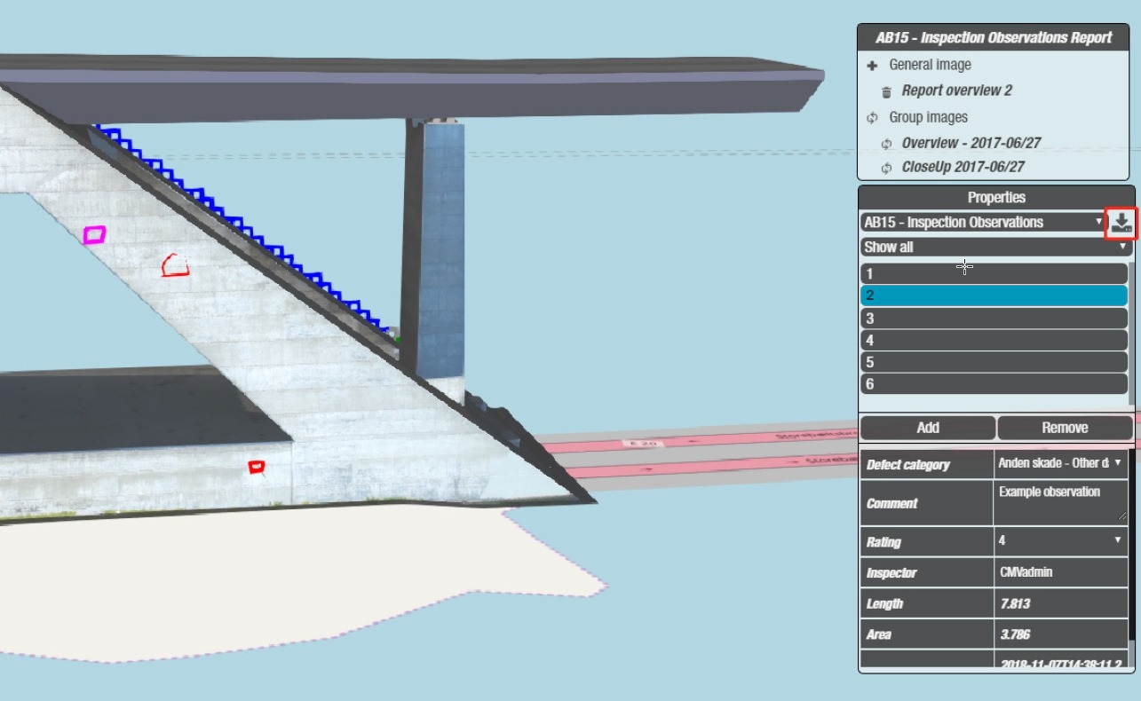Select the magenta annotation marker on the wall

tap(94, 234)
